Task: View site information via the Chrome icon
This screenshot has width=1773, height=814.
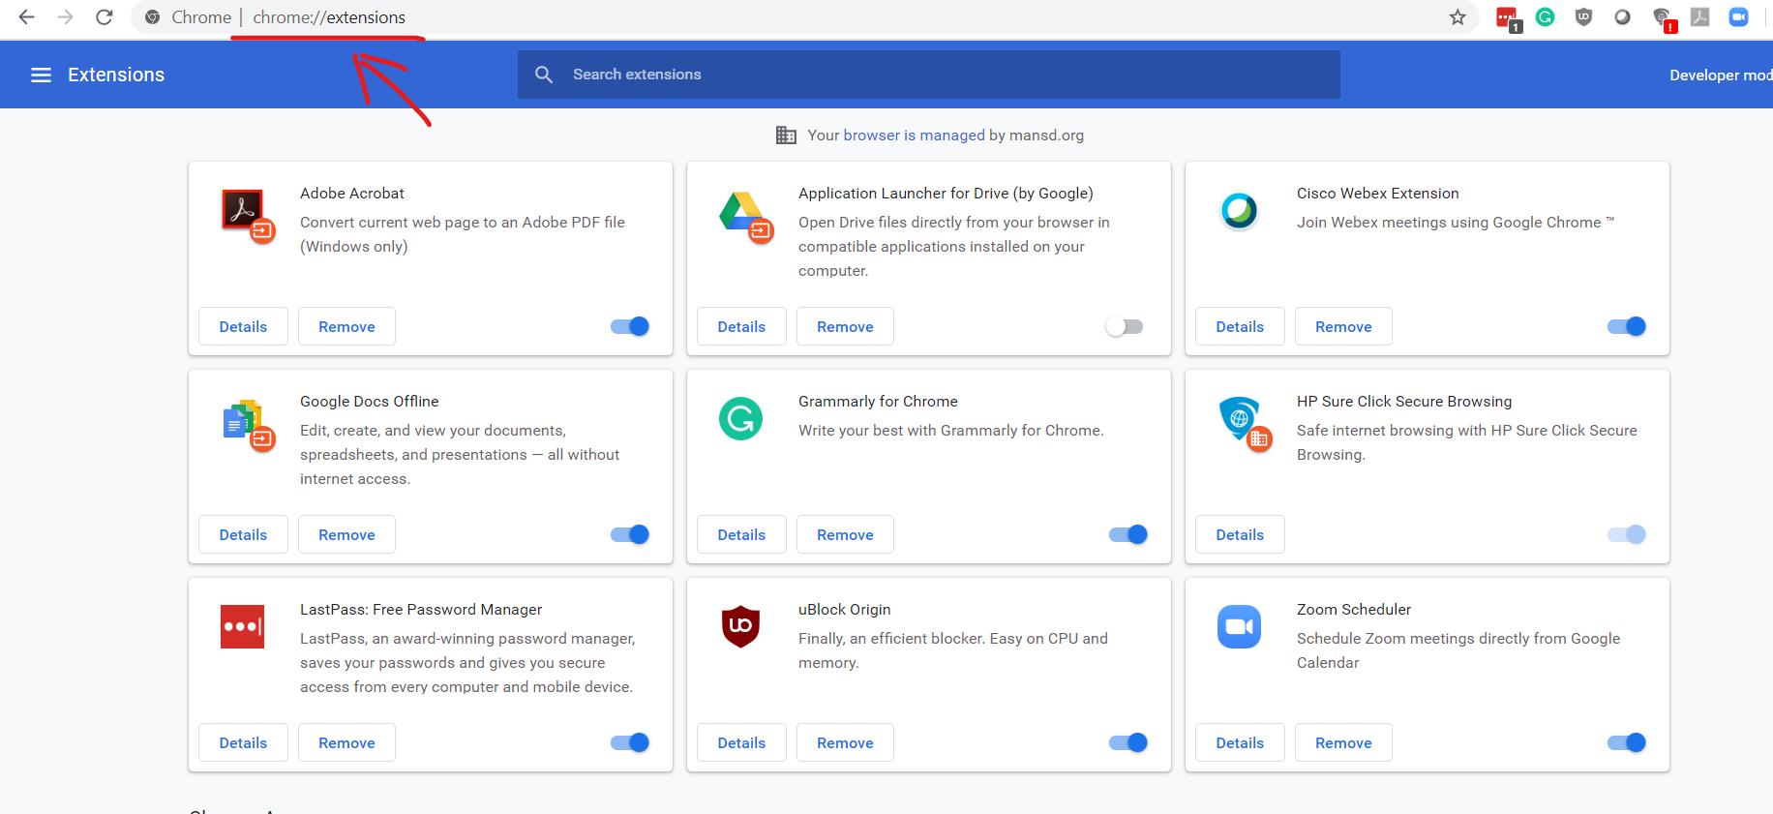Action: pyautogui.click(x=152, y=17)
